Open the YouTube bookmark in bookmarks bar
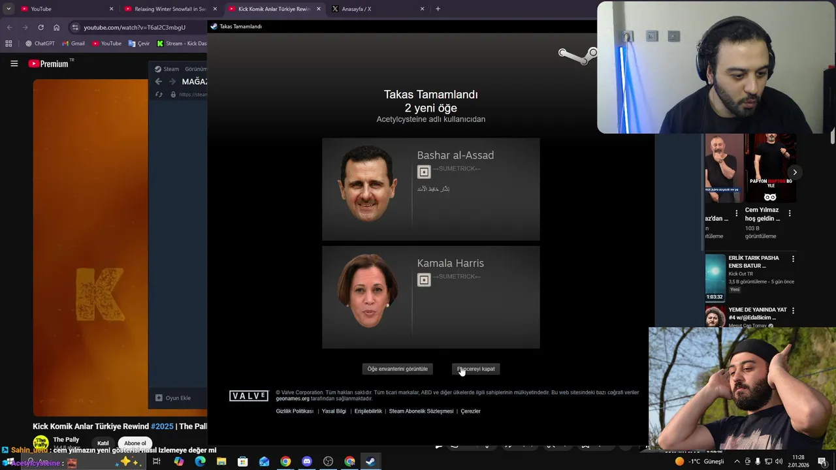The width and height of the screenshot is (836, 470). [x=106, y=44]
